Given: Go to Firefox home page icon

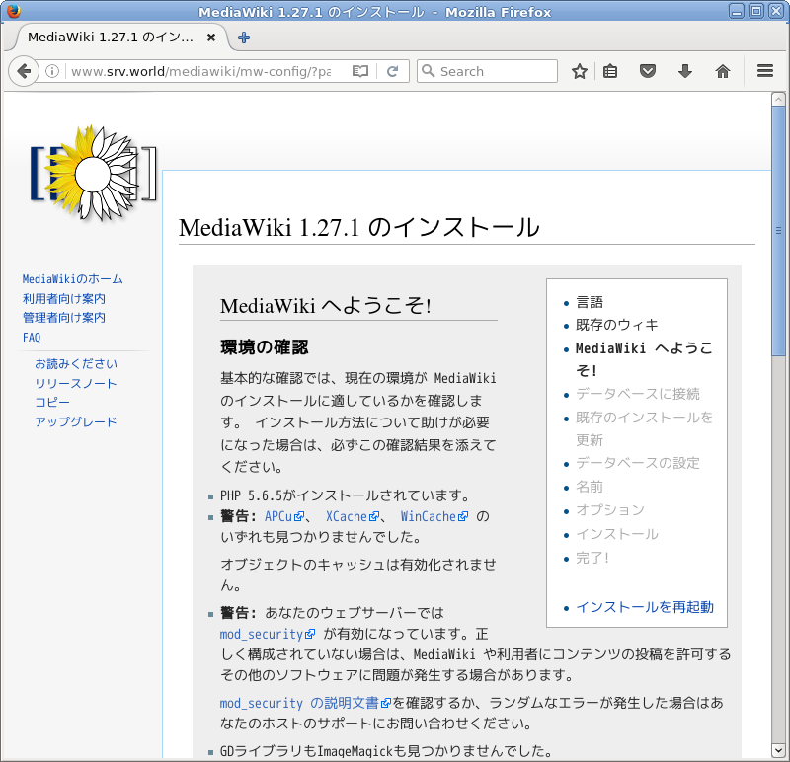Looking at the screenshot, I should (x=723, y=71).
